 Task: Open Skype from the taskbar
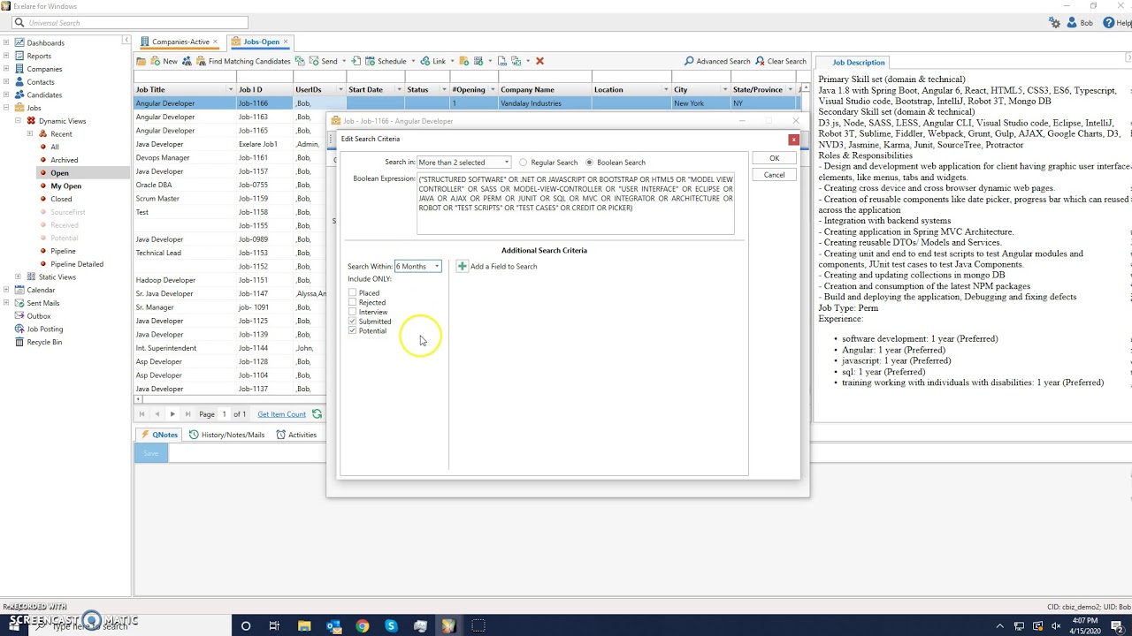point(391,626)
